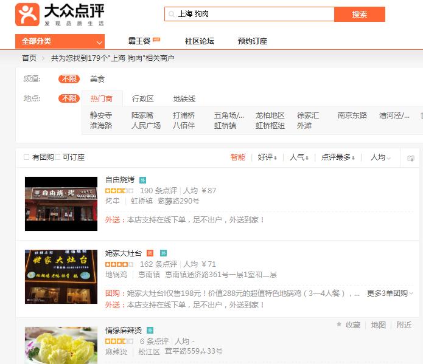Click the Dianping logo icon
The height and width of the screenshot is (364, 423).
(27, 15)
